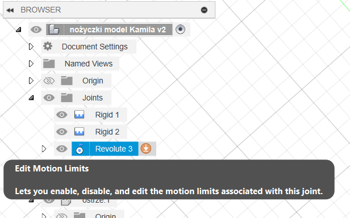
Task: Toggle visibility of the Origin folder
Action: coord(49,81)
